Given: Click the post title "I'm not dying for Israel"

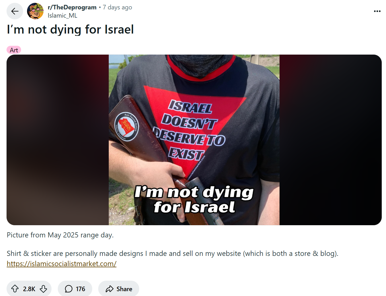Looking at the screenshot, I should coord(70,30).
